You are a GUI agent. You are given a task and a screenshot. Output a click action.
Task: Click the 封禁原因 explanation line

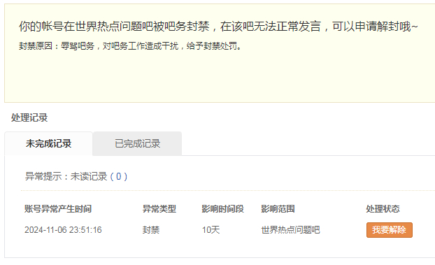click(130, 45)
